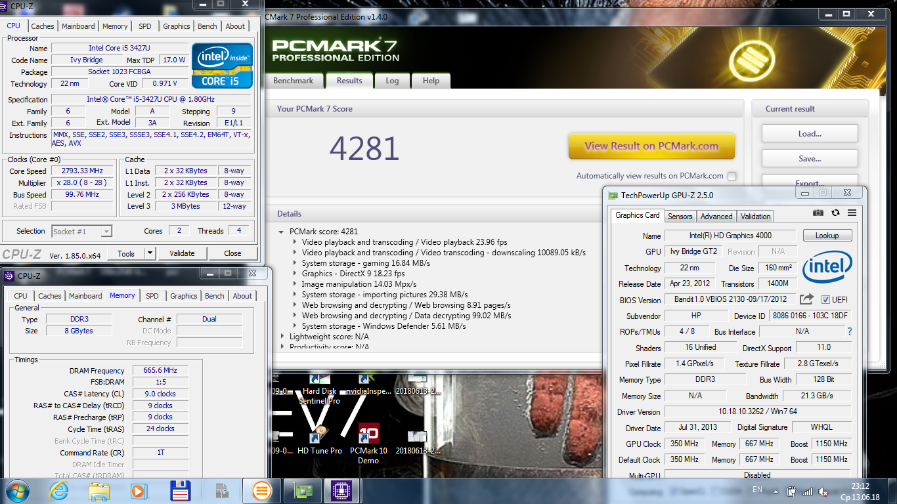Expand the Lightweight score entry
The width and height of the screenshot is (897, 504).
click(x=282, y=337)
